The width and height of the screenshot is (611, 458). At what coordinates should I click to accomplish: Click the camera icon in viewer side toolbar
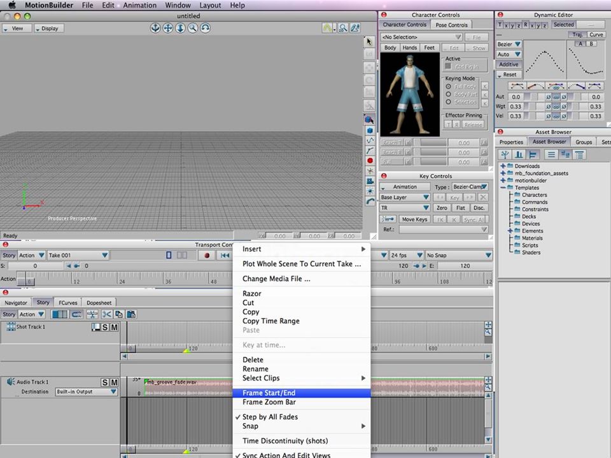[370, 181]
